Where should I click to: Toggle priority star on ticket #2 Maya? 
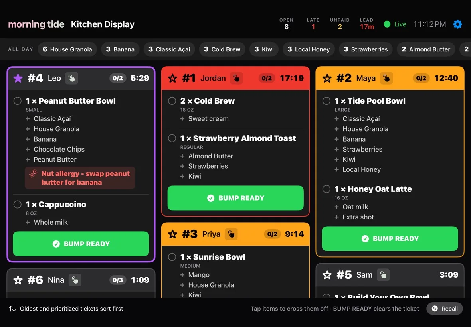327,78
